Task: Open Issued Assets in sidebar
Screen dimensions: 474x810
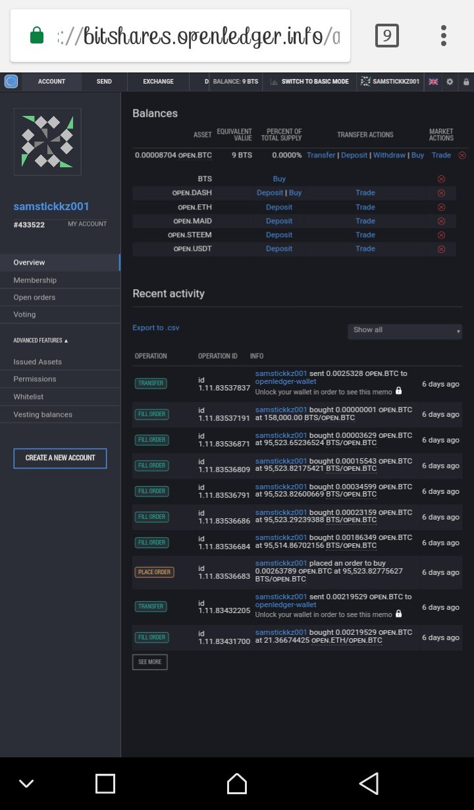Action: point(60,362)
